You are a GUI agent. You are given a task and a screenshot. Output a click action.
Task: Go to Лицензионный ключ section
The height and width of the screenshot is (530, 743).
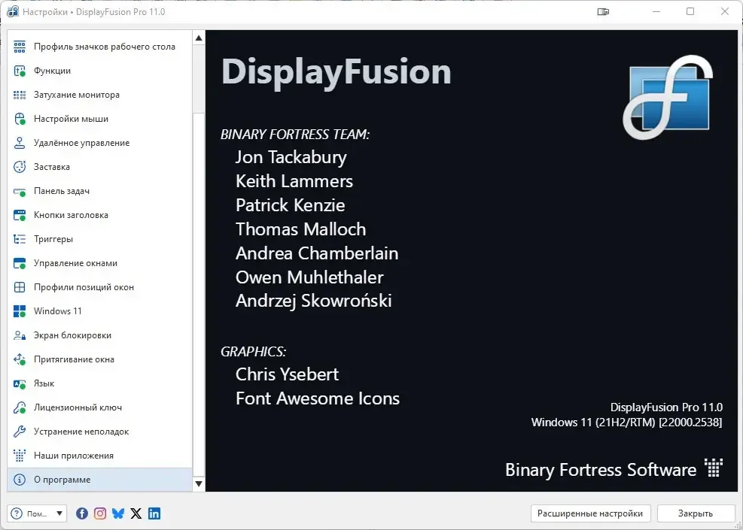pos(99,407)
